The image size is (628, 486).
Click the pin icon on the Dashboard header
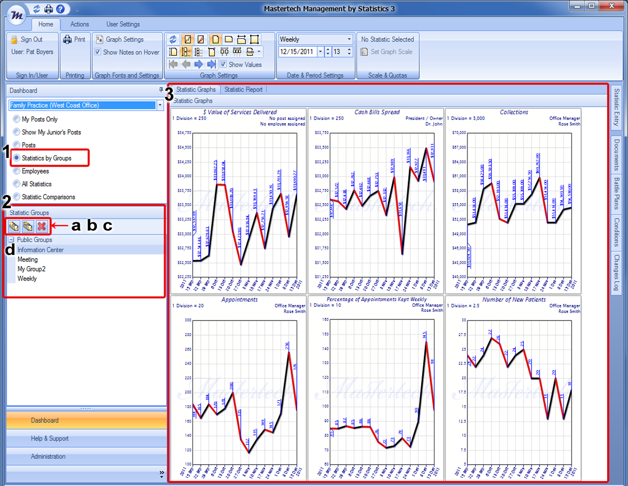[x=161, y=90]
